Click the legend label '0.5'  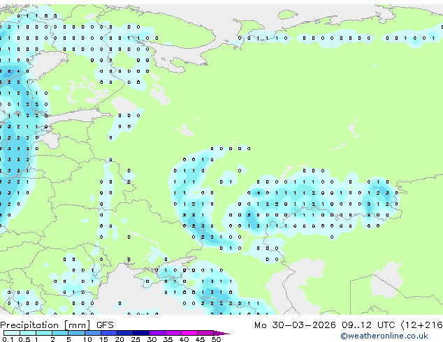(x=24, y=339)
